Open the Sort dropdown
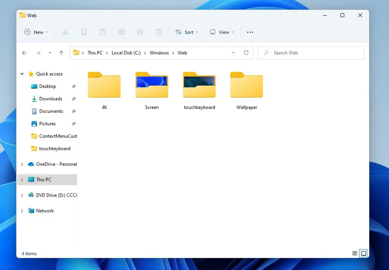 point(187,32)
